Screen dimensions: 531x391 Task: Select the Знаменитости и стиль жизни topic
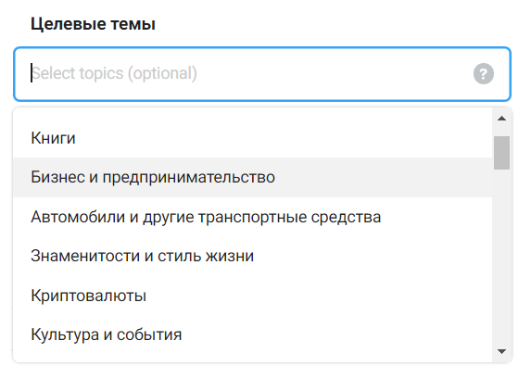point(253,256)
